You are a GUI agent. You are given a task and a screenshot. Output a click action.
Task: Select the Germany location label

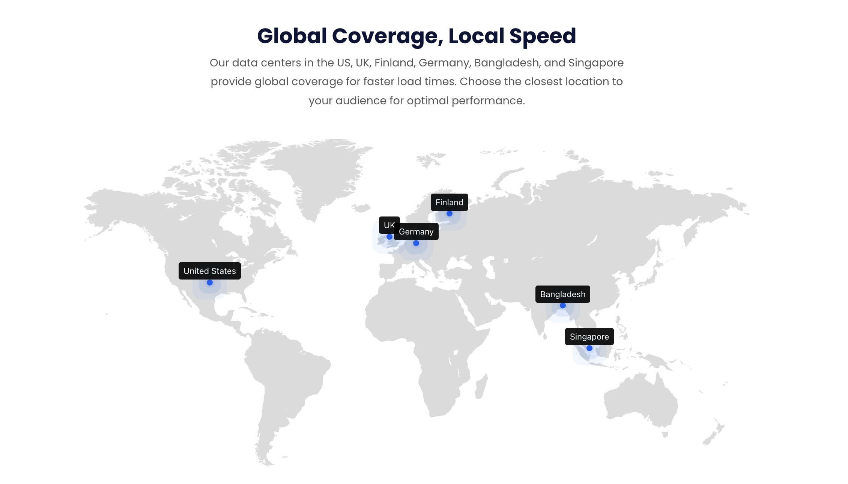(416, 231)
